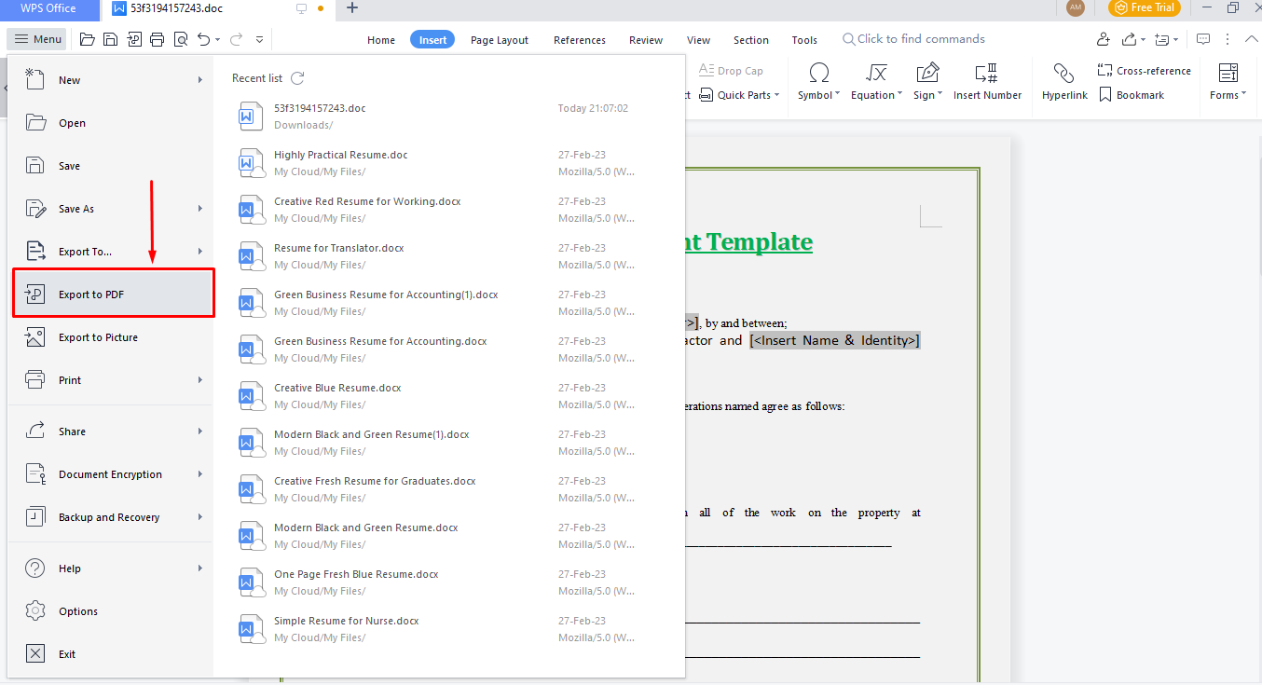Refresh the Recent list
This screenshot has width=1262, height=685.
297,78
